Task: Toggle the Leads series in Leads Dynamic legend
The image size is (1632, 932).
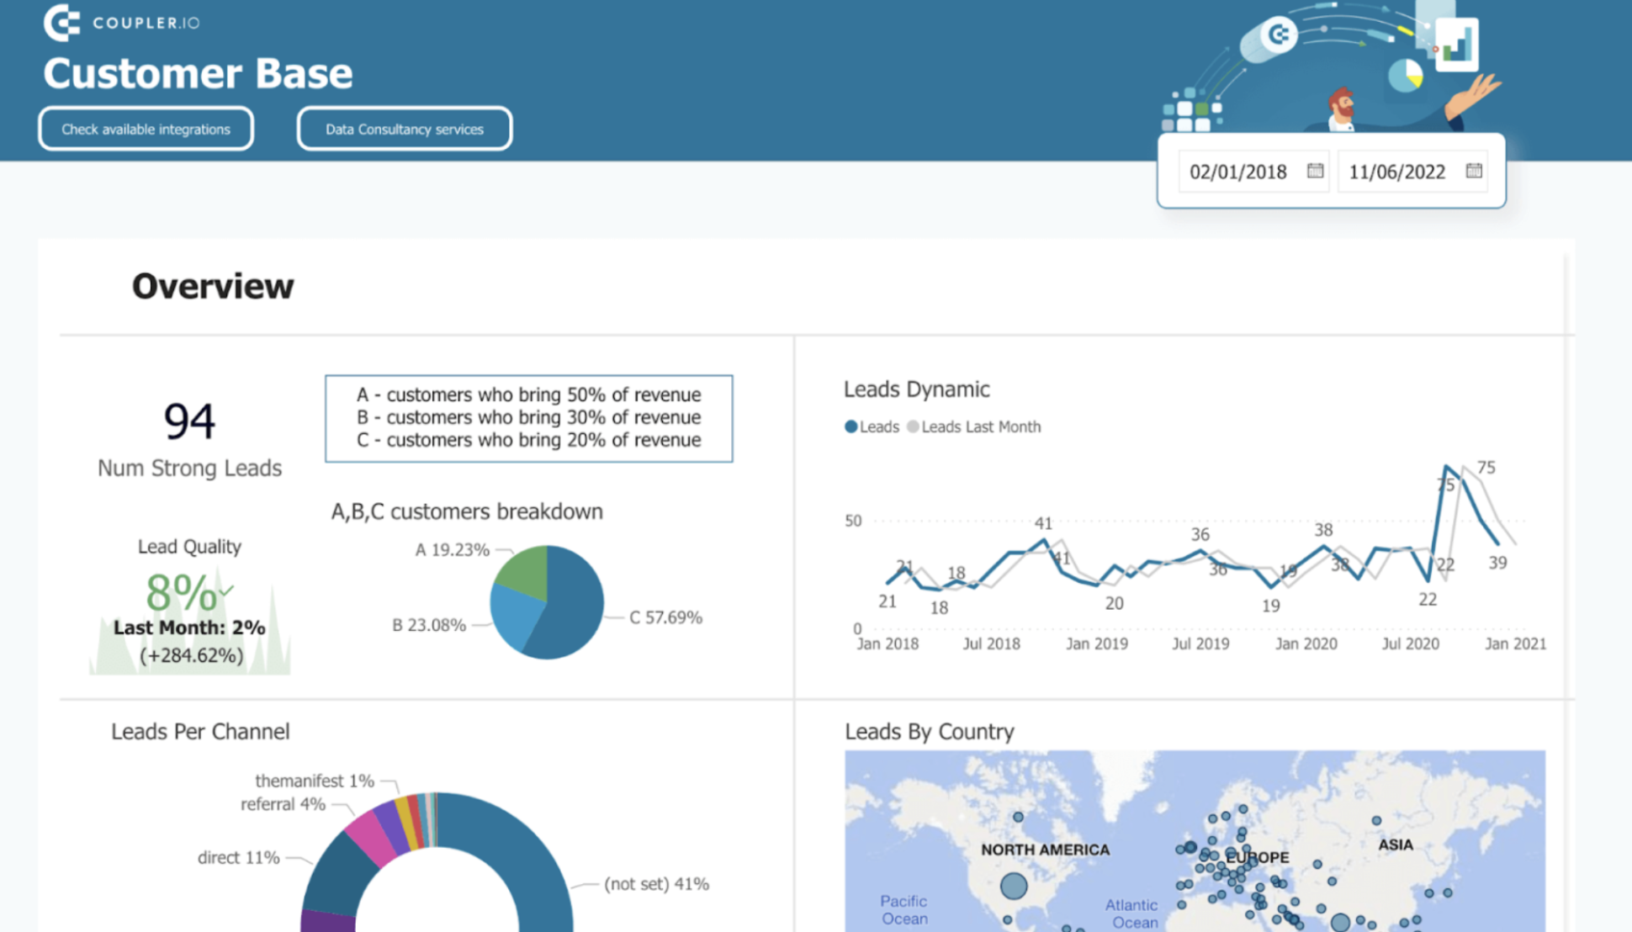Action: pos(875,426)
